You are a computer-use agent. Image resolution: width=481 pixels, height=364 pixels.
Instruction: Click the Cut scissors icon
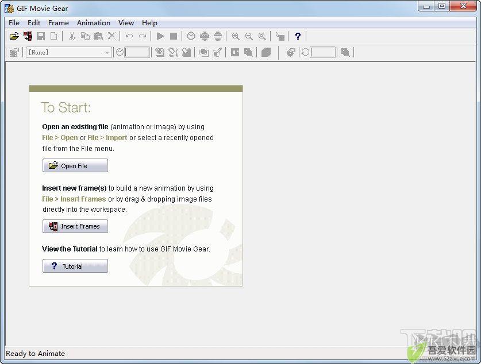(x=72, y=36)
